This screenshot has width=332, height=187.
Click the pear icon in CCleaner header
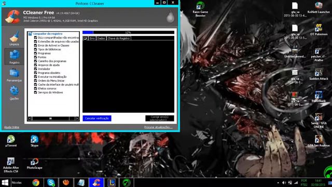pyautogui.click(x=170, y=17)
